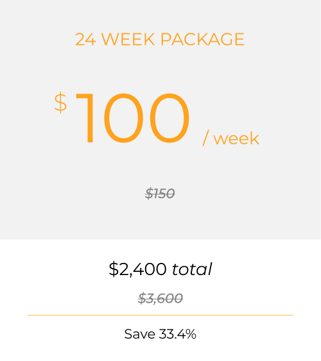Select the "$2,400" total amount
The height and width of the screenshot is (361, 321).
coord(137,269)
